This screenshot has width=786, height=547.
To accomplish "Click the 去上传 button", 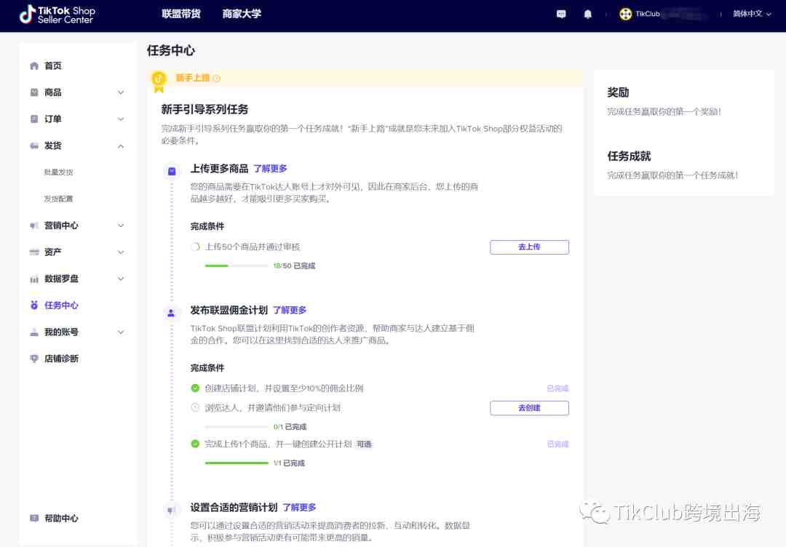I will coord(529,247).
